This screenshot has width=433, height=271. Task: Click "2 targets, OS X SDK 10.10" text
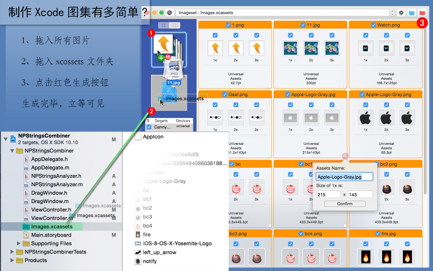pyautogui.click(x=48, y=142)
